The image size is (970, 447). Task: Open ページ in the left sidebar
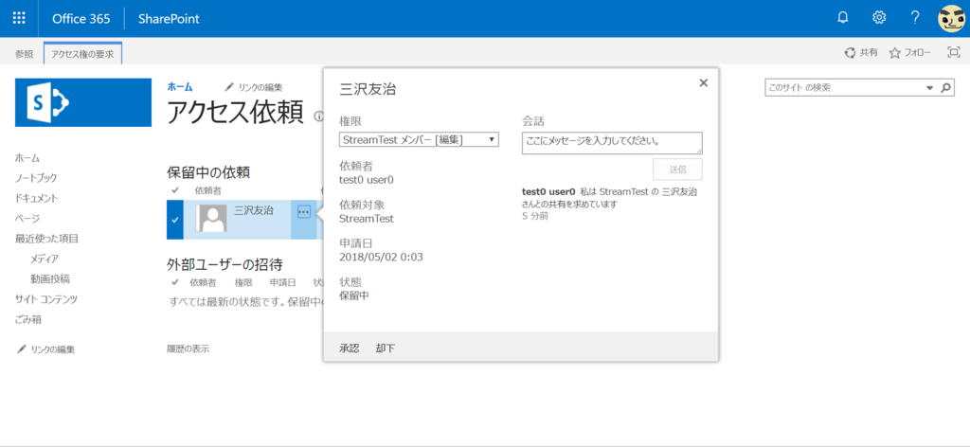click(x=27, y=218)
